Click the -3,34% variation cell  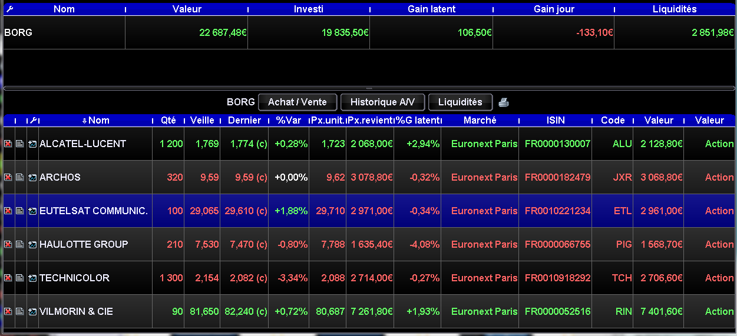(292, 278)
